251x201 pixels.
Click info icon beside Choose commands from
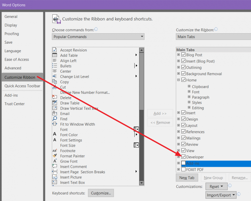pyautogui.click(x=96, y=29)
